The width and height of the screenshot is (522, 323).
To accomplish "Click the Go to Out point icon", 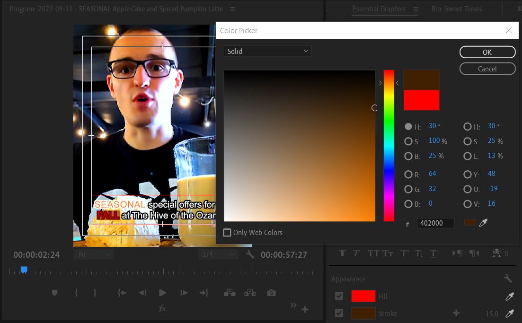I will point(204,293).
